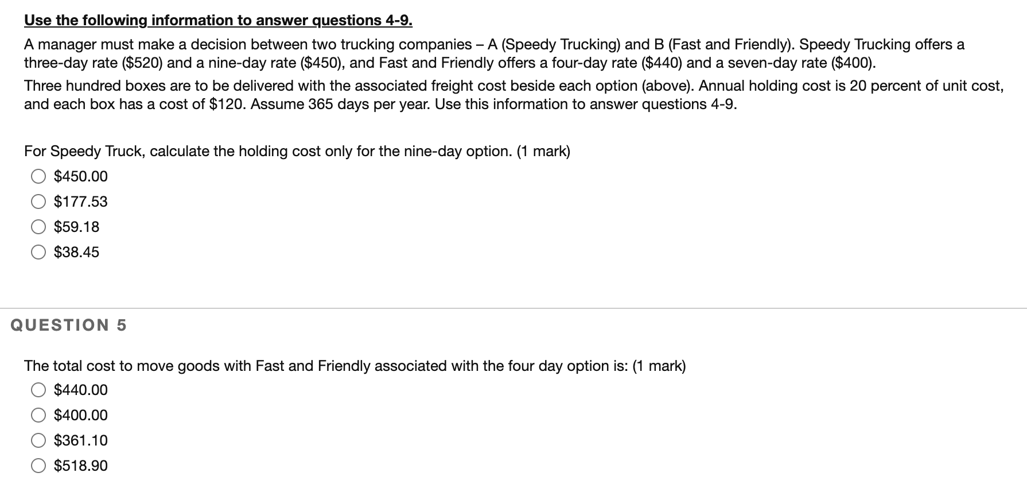Image resolution: width=1027 pixels, height=488 pixels.
Task: Click the divider line above QUESTION 5
Action: pos(513,308)
